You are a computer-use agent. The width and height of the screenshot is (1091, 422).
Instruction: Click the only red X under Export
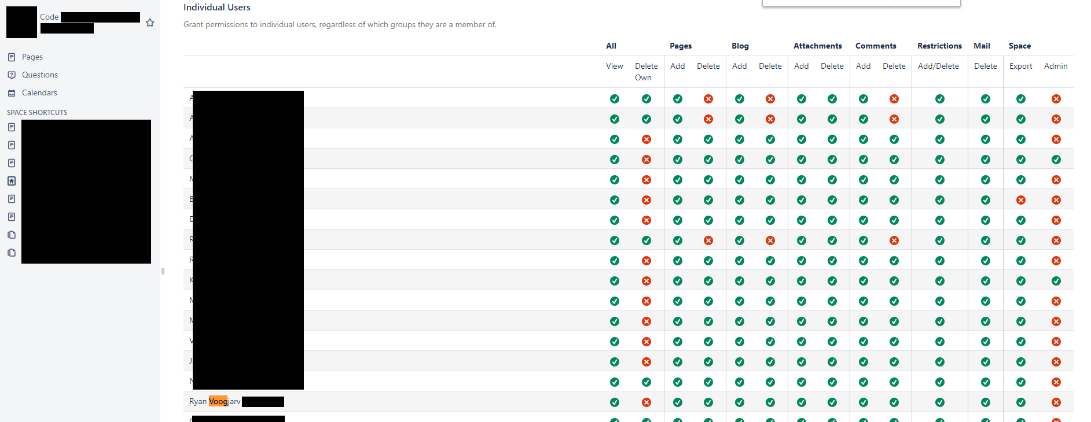(x=1021, y=200)
